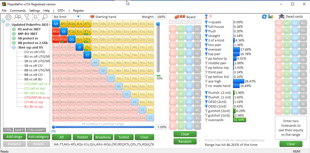Select the 2s card on the Board

pyautogui.click(x=197, y=126)
